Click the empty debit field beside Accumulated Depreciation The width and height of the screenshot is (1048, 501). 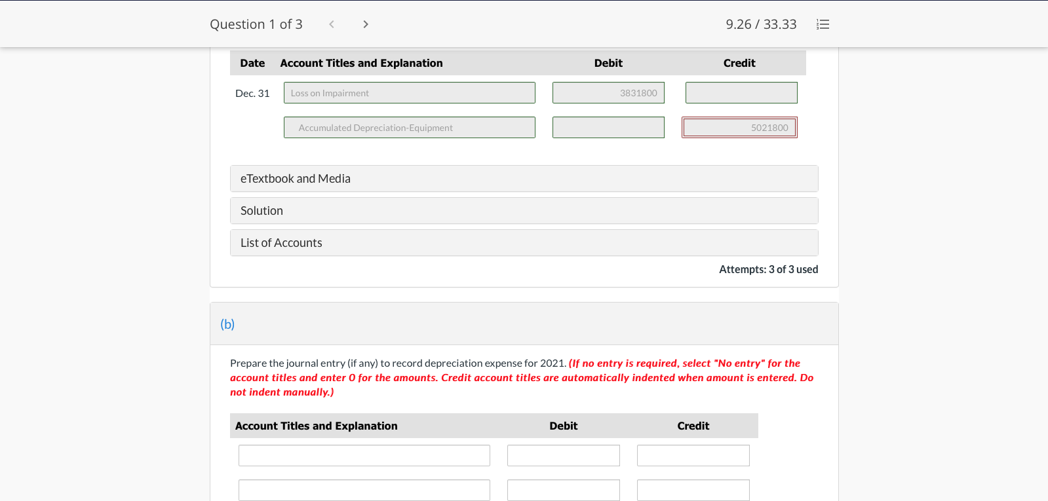click(608, 128)
